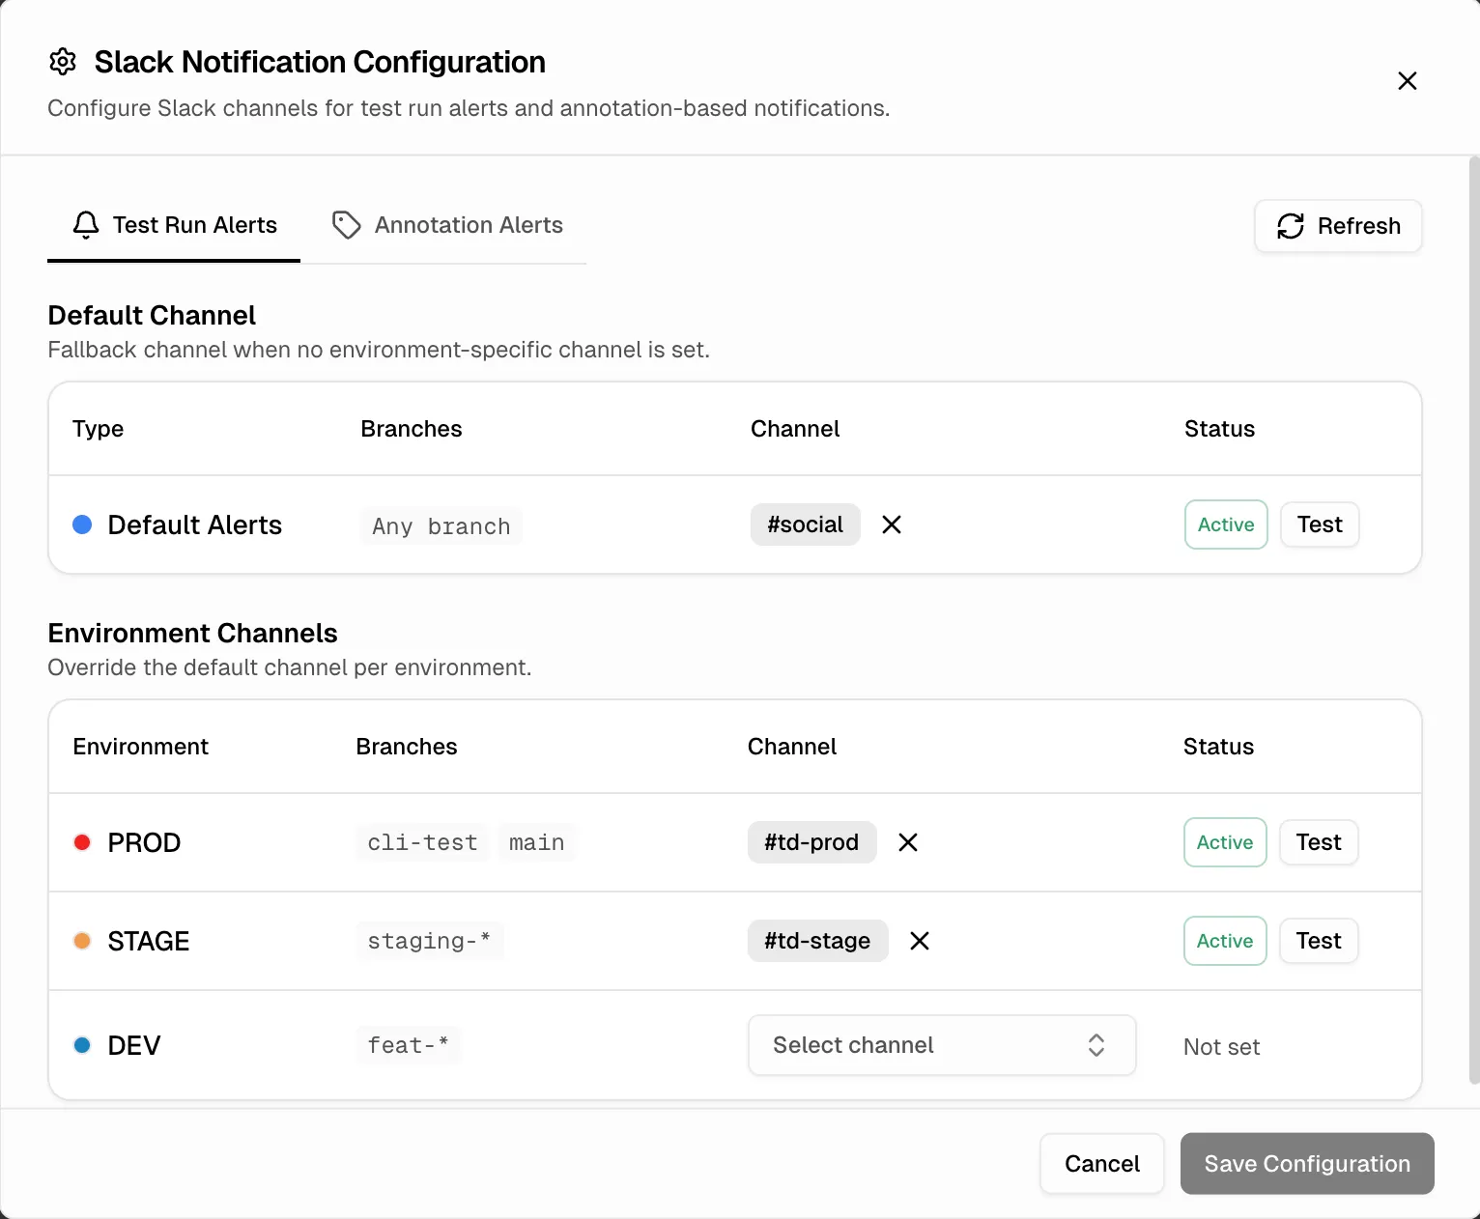The width and height of the screenshot is (1480, 1219).
Task: Toggle Active status for the PROD environment
Action: [x=1224, y=842]
